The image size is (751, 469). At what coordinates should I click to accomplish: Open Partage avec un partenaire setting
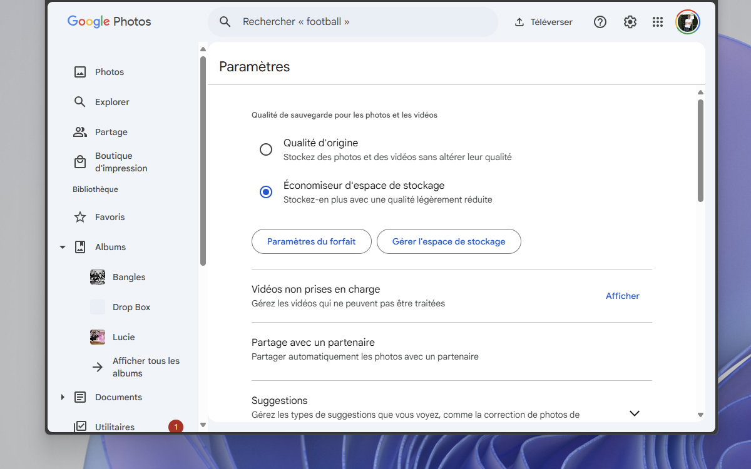452,350
